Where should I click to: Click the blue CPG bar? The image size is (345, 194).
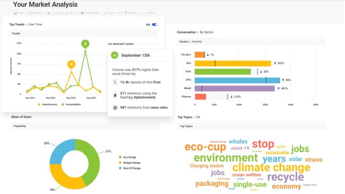click(237, 80)
